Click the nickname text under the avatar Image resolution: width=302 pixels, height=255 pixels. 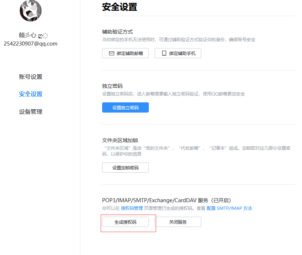click(28, 35)
